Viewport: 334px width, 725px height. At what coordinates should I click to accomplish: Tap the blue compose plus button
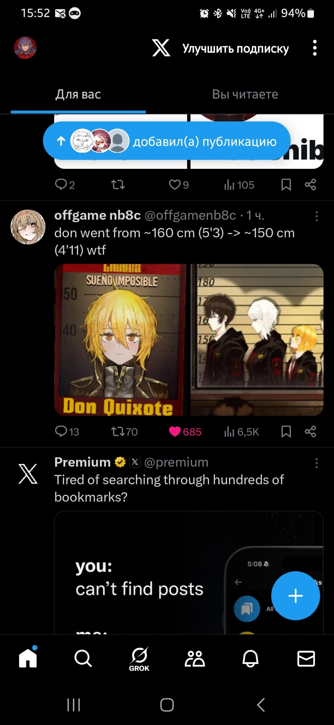295,596
